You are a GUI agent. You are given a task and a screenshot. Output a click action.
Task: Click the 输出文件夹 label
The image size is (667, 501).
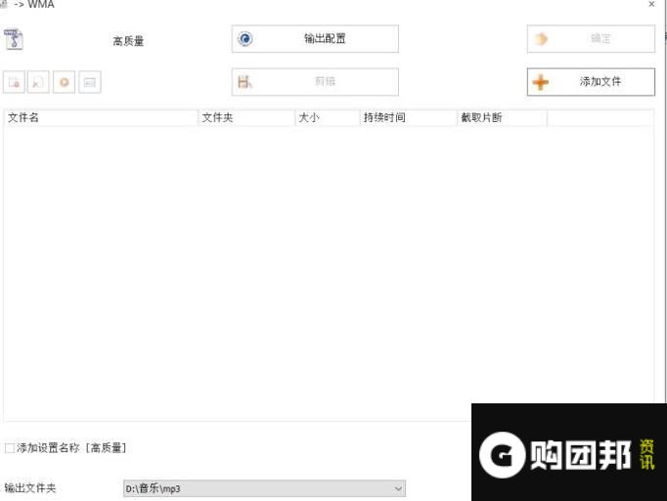(29, 488)
